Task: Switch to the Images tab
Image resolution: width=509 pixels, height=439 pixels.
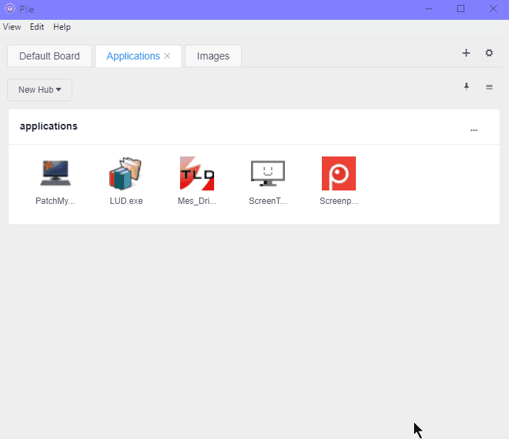Action: 213,56
